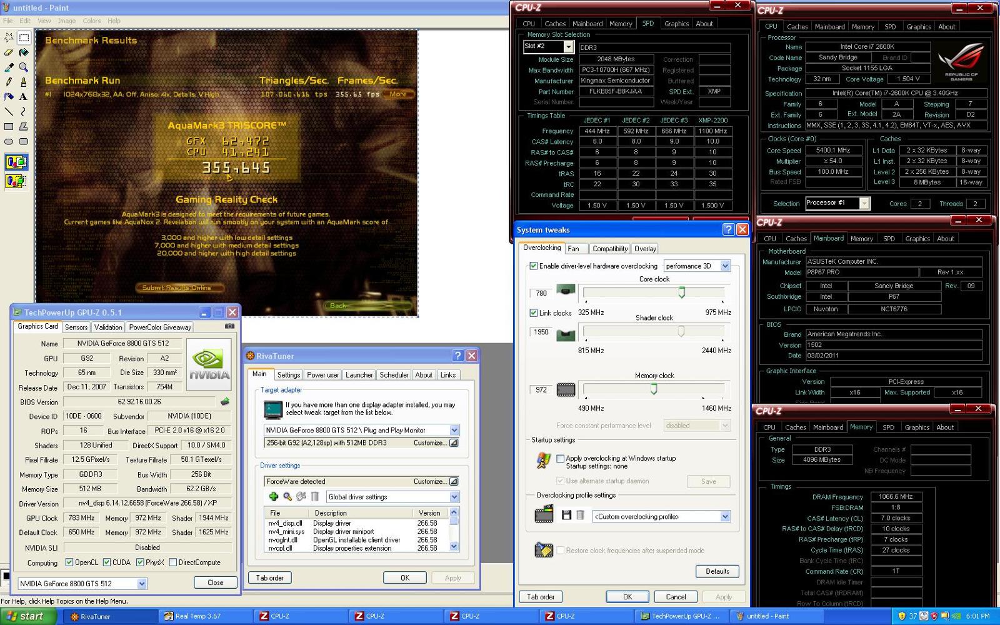Select the Polygon tool in Paint
Image resolution: width=1000 pixels, height=625 pixels.
pos(24,126)
